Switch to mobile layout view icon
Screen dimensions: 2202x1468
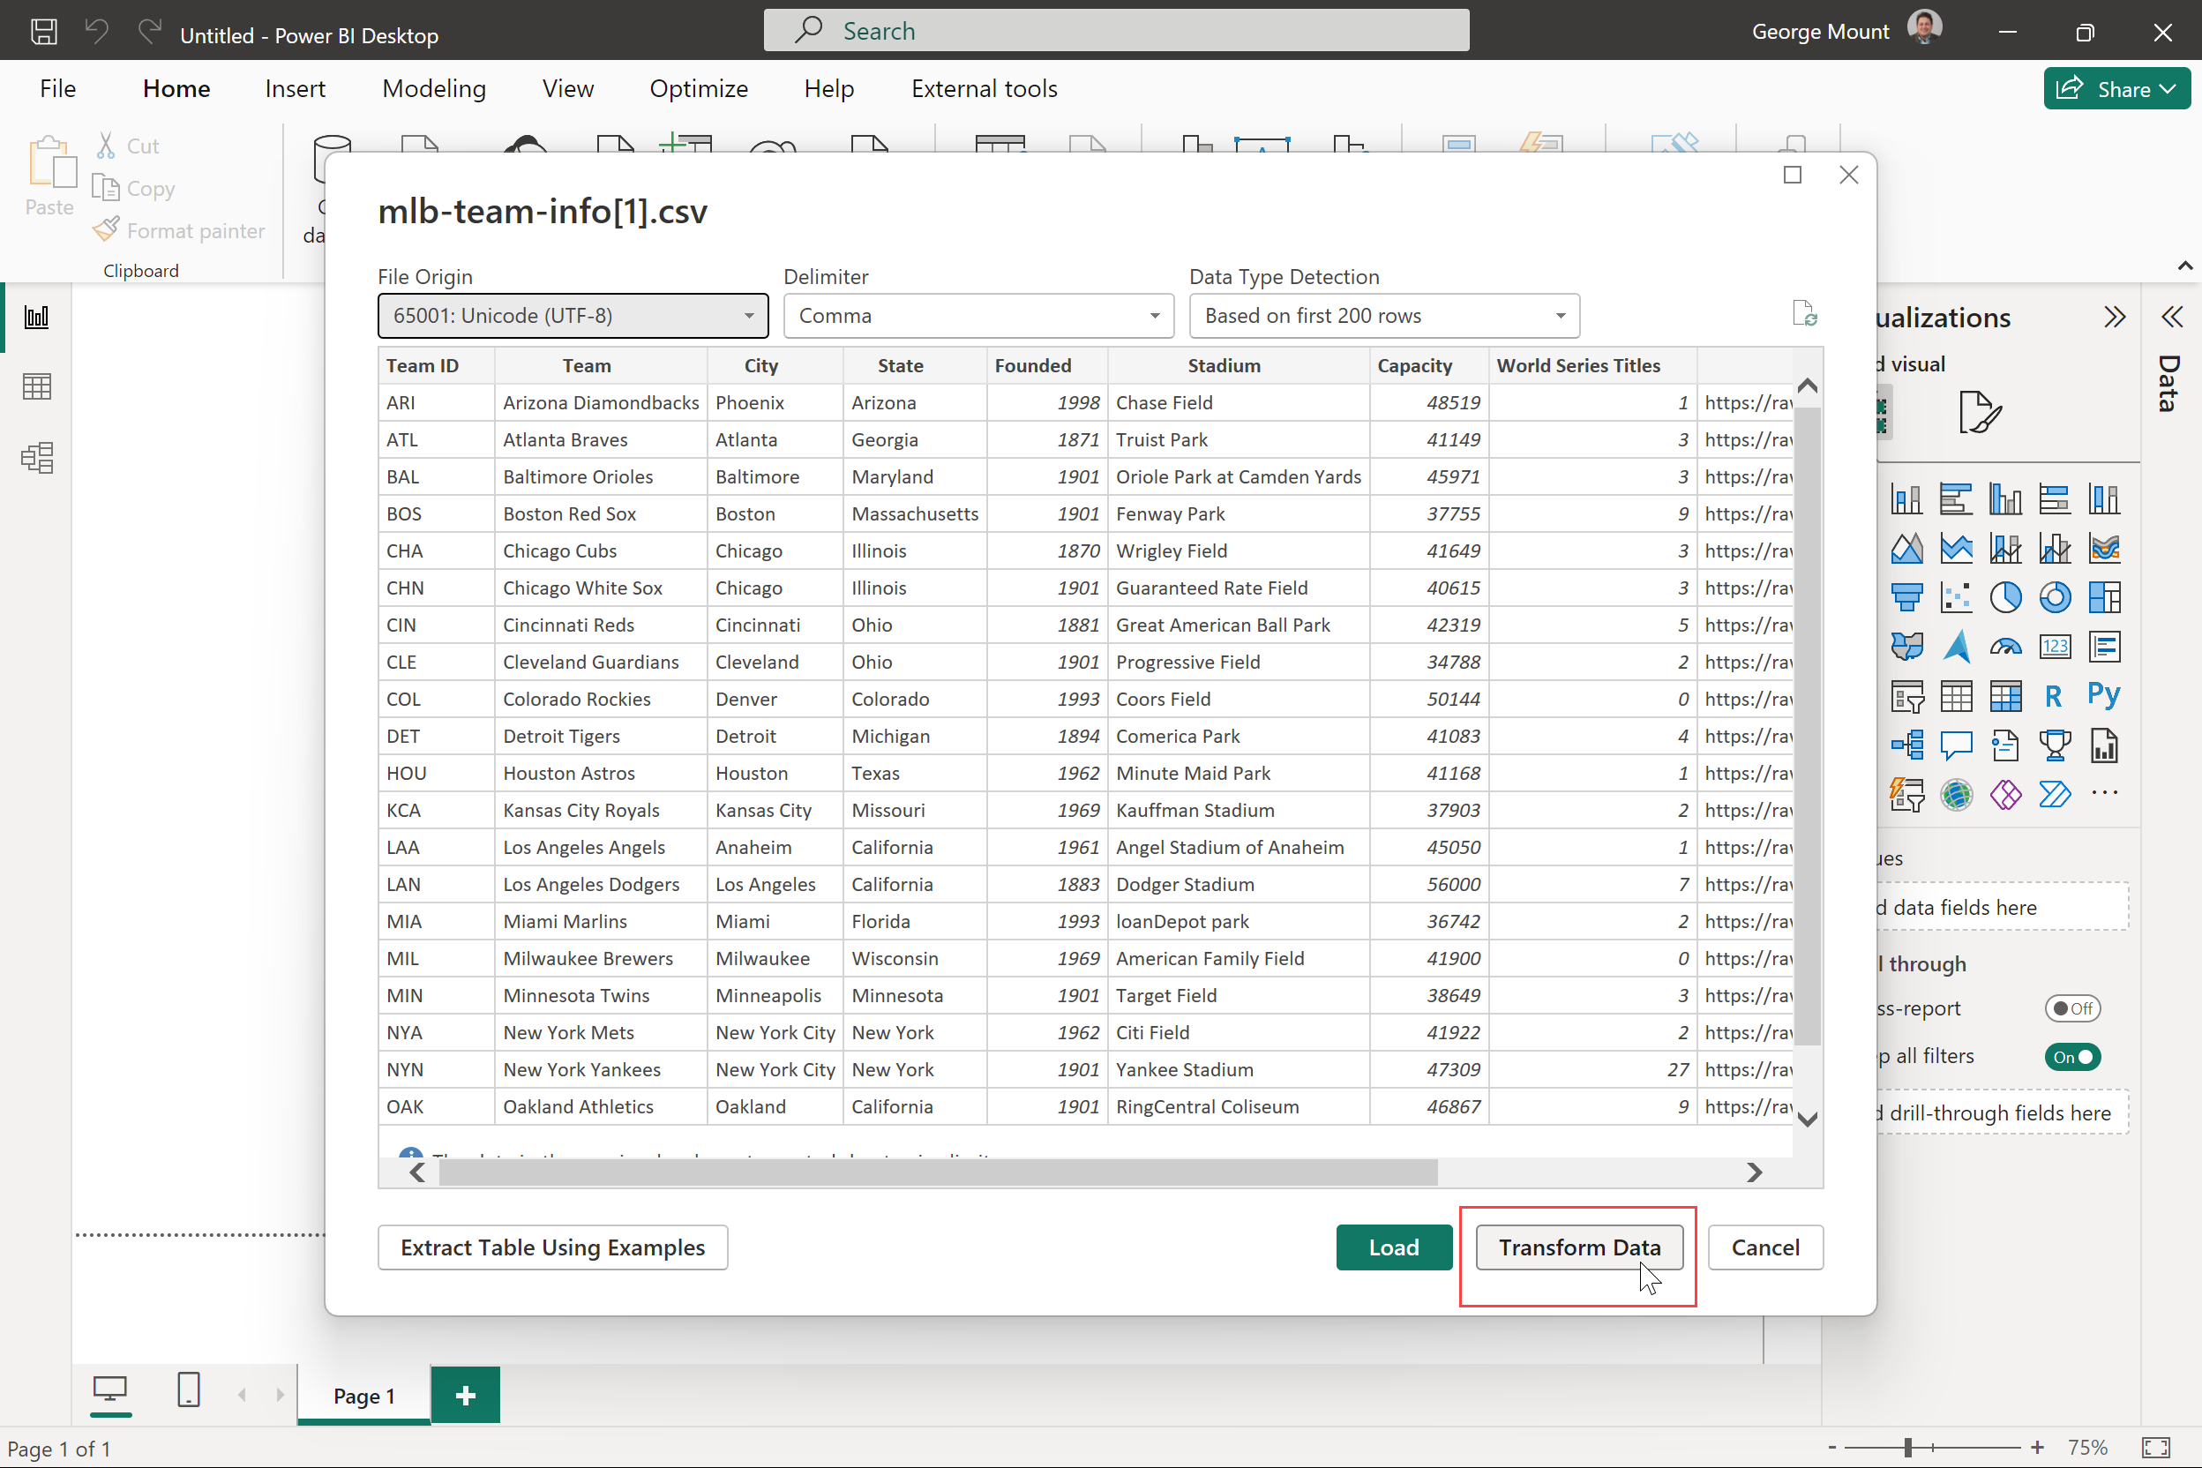(x=188, y=1391)
